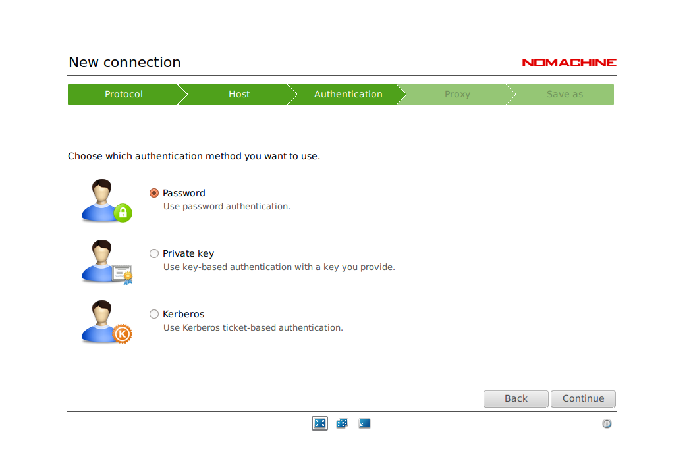Switch to the Host step
Image resolution: width=691 pixels, height=476 pixels.
point(238,94)
